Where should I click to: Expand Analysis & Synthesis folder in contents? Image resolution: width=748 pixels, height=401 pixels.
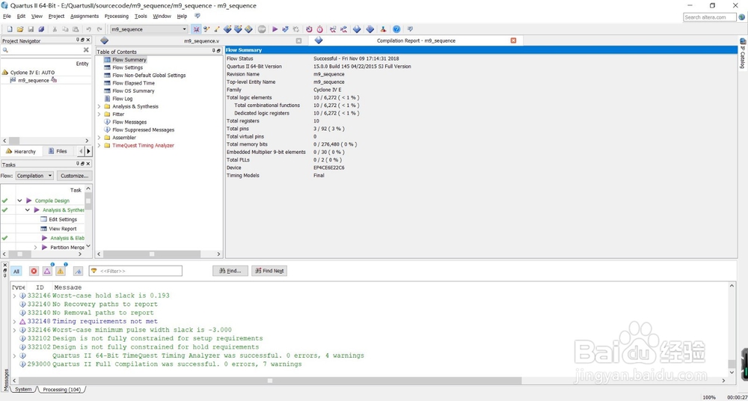click(99, 106)
